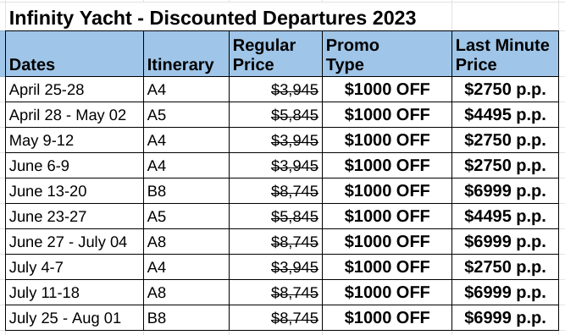
Task: Click the June 27 - July 04 cell
Action: tap(75, 241)
